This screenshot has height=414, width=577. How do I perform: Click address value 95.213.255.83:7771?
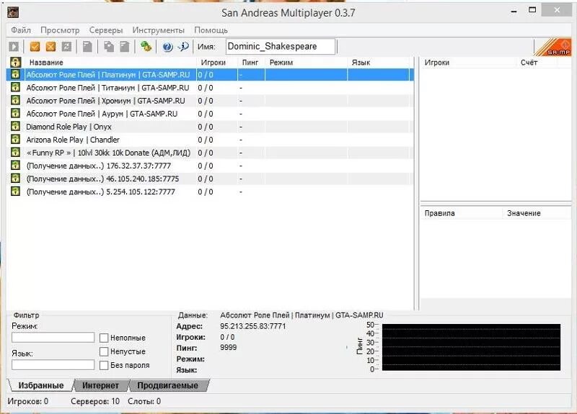[253, 326]
